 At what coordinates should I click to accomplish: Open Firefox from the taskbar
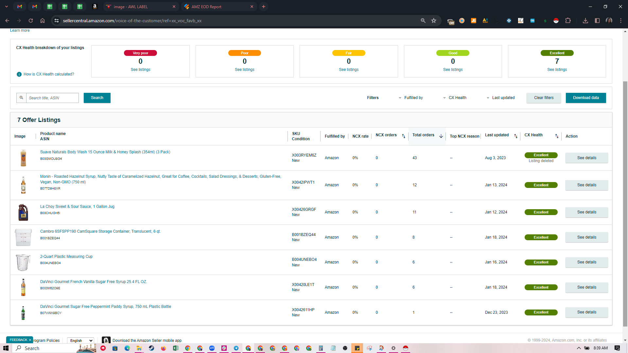point(164,348)
